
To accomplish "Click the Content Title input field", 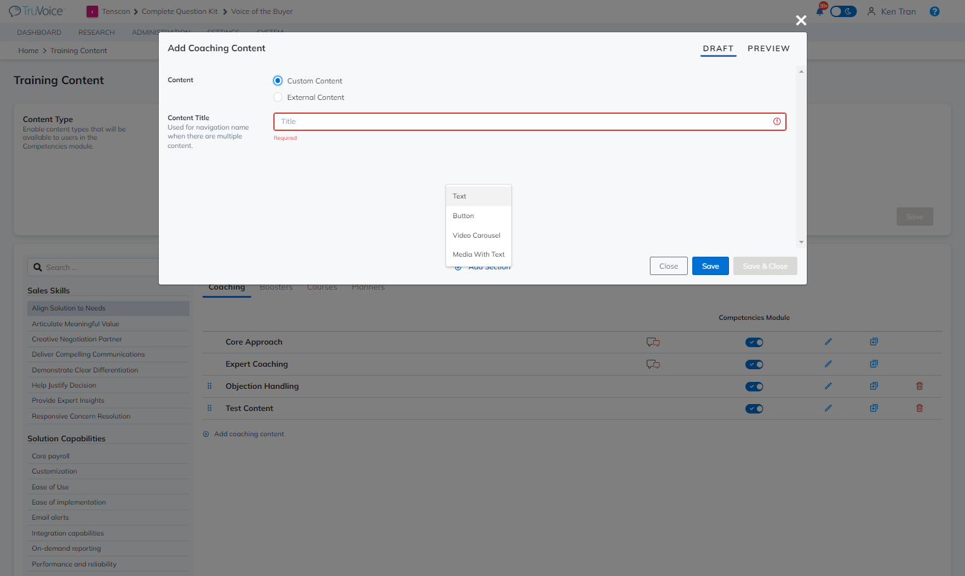I will (x=530, y=121).
